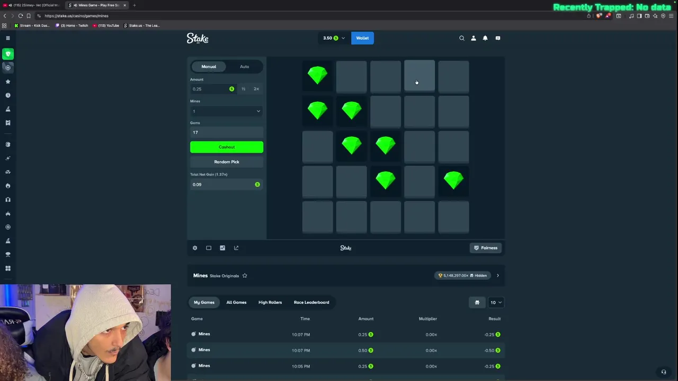This screenshot has height=381, width=678.
Task: Click the green shield sidebar icon
Action: (x=8, y=53)
